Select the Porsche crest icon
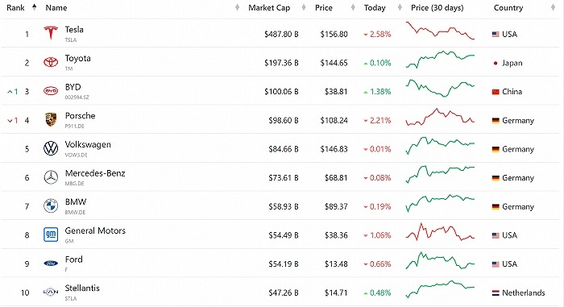The width and height of the screenshot is (564, 307). pyautogui.click(x=51, y=119)
